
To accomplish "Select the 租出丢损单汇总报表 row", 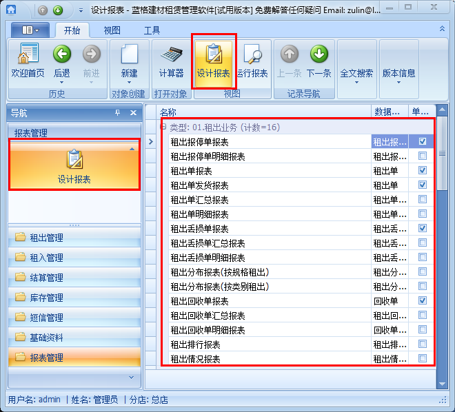I will [301, 243].
